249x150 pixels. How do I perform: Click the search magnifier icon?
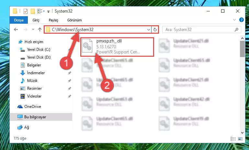tap(236, 29)
